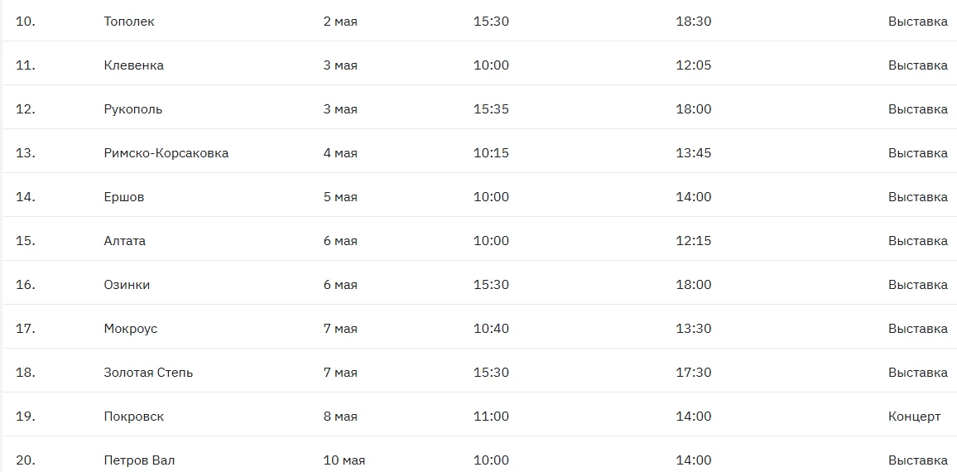
Task: Select the Мокроус station name
Action: [x=131, y=329]
